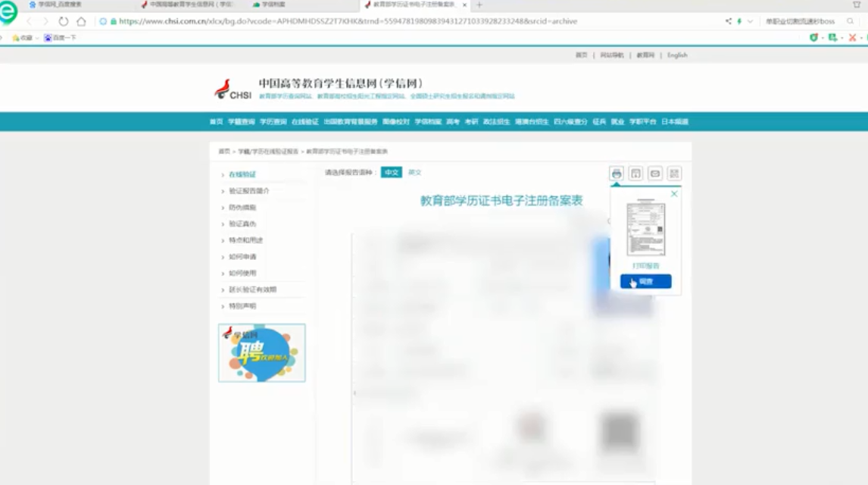Click the QR code icon

pos(673,174)
